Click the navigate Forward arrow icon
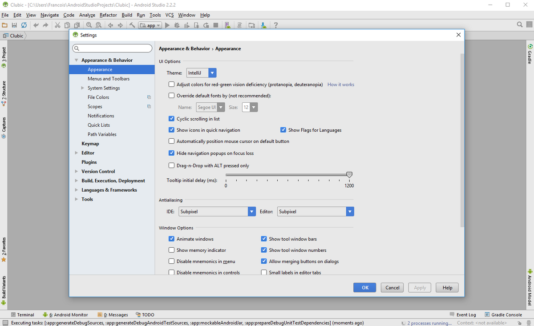Screen dimensions: 534x326 (x=120, y=25)
